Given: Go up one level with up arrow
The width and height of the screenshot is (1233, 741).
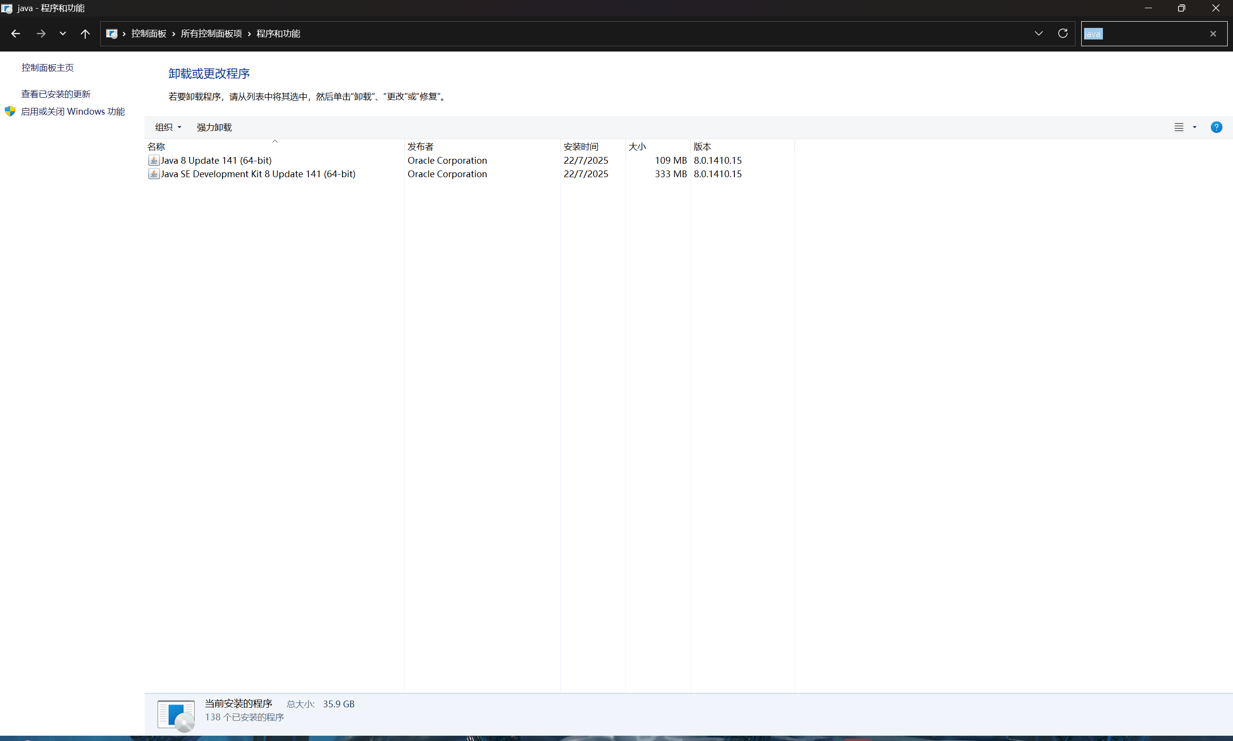Looking at the screenshot, I should point(85,33).
